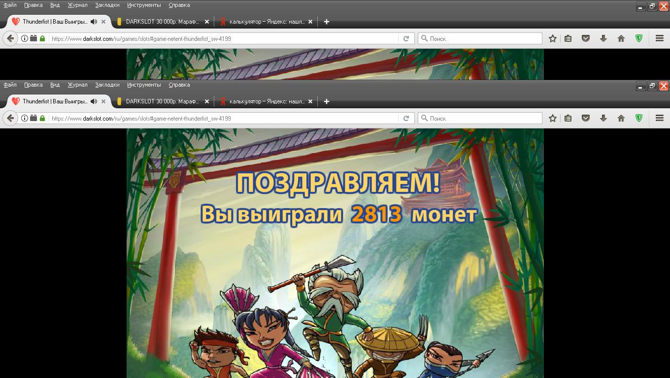Open new tab in front window
Viewport: 670px width, 378px height.
326,101
